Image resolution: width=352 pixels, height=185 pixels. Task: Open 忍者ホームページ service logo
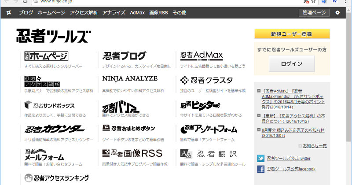click(x=46, y=56)
